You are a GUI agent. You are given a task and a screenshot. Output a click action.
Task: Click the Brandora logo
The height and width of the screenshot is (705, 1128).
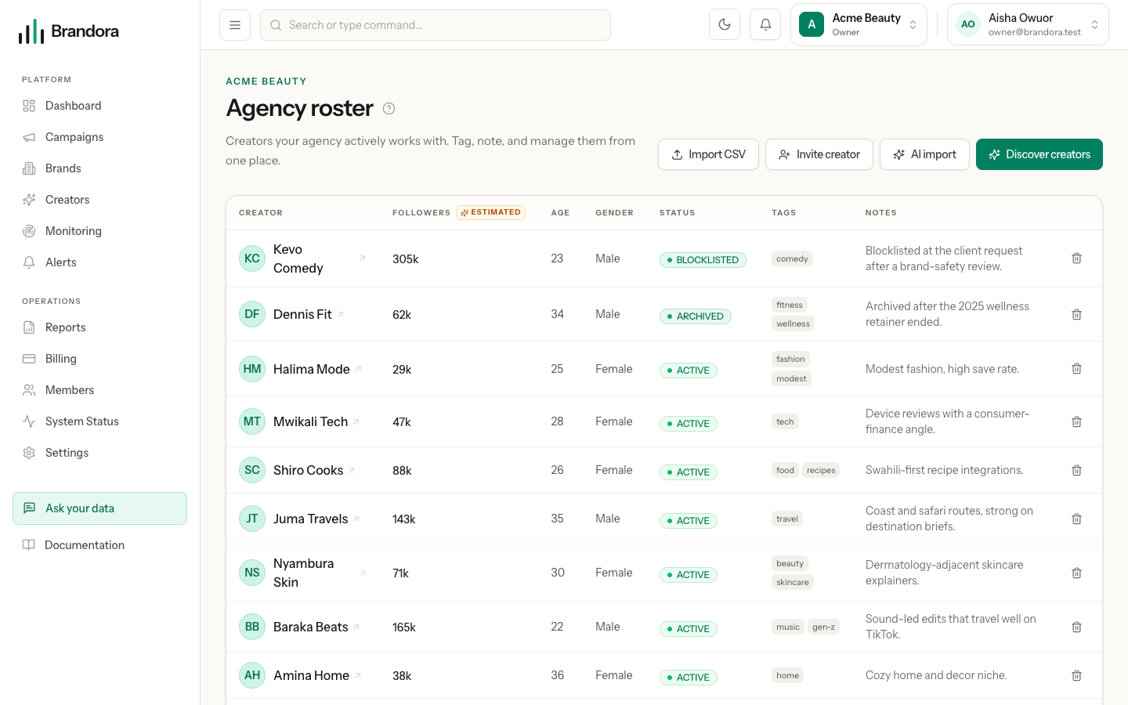coord(69,31)
